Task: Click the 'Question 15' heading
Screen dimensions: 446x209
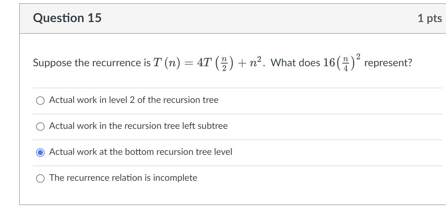Action: (67, 18)
